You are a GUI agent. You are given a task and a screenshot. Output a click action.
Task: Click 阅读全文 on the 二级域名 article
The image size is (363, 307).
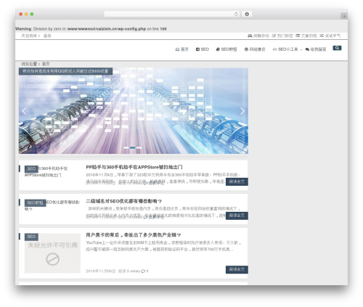click(237, 216)
